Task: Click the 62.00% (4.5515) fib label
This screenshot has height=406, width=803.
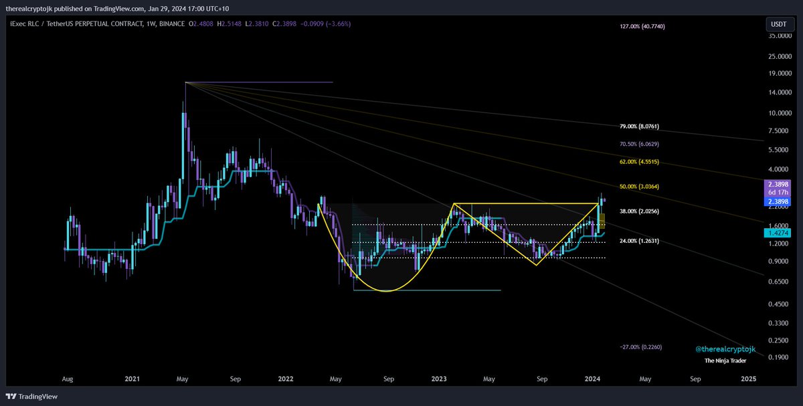Action: point(640,162)
